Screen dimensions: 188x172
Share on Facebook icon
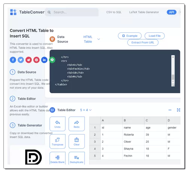13,60
